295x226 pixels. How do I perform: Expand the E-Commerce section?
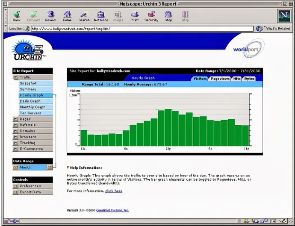(x=16, y=149)
